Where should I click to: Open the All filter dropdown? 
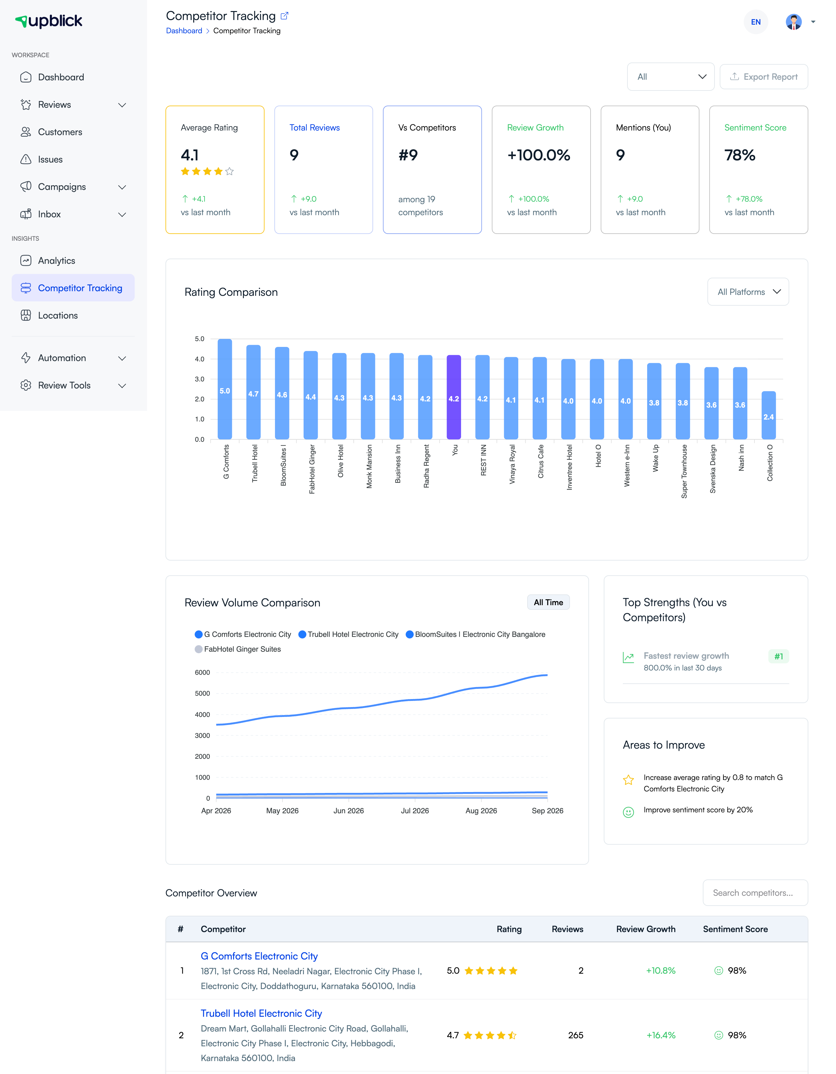pyautogui.click(x=671, y=77)
